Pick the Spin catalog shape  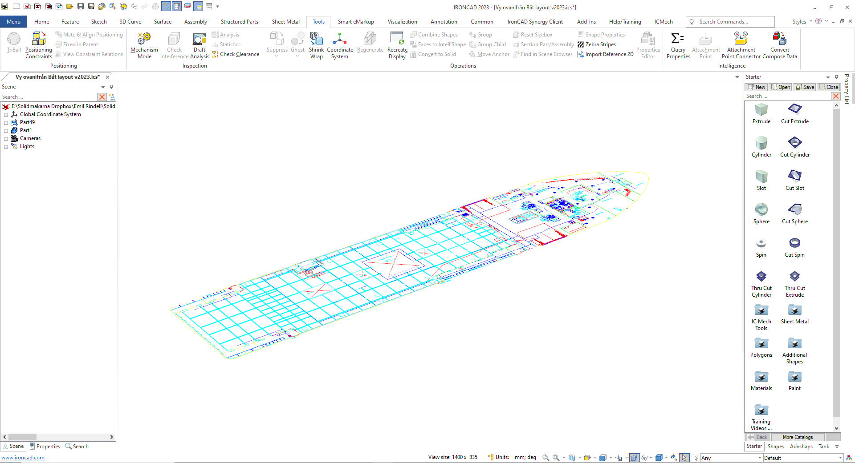click(761, 247)
